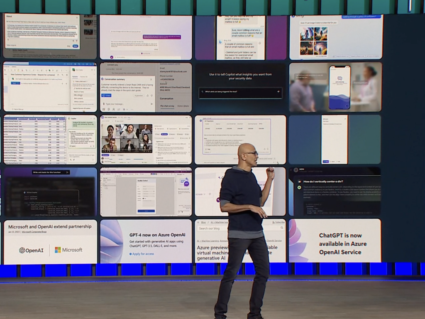Click Copy in the Conversation summary card
425x319 pixels.
[106, 95]
